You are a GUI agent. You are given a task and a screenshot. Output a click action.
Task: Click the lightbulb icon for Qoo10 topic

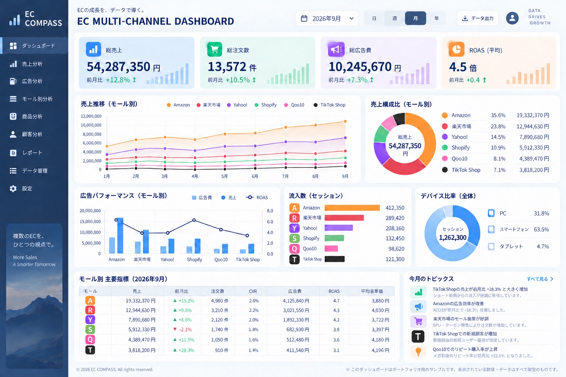[418, 352]
